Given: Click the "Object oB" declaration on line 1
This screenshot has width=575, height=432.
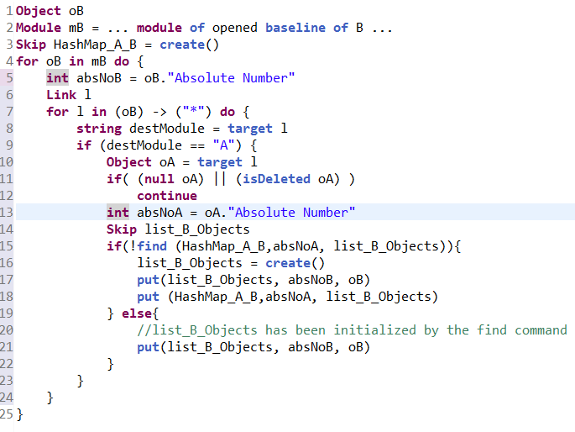Looking at the screenshot, I should [x=50, y=10].
